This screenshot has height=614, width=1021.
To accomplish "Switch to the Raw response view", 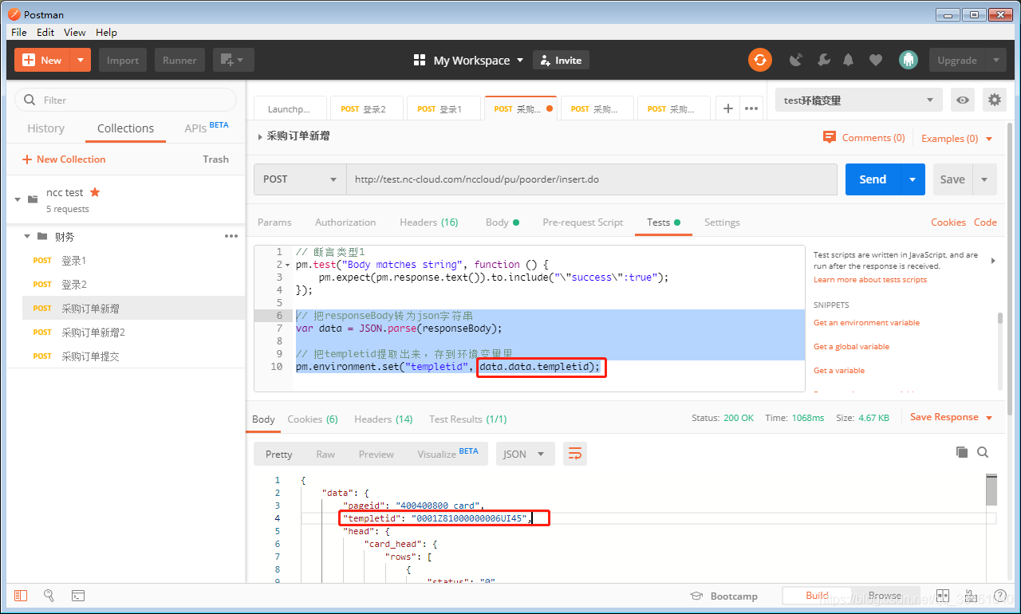I will tap(325, 454).
